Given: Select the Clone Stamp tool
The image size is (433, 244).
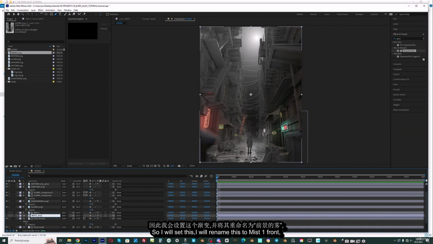Looking at the screenshot, I should (69, 14).
